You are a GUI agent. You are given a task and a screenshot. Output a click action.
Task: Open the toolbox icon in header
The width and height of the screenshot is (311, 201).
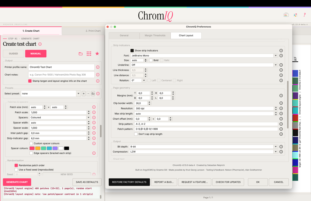286,15
